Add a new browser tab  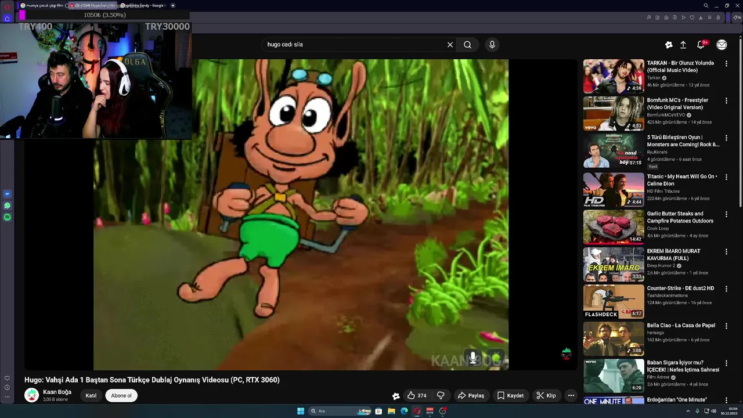click(172, 5)
